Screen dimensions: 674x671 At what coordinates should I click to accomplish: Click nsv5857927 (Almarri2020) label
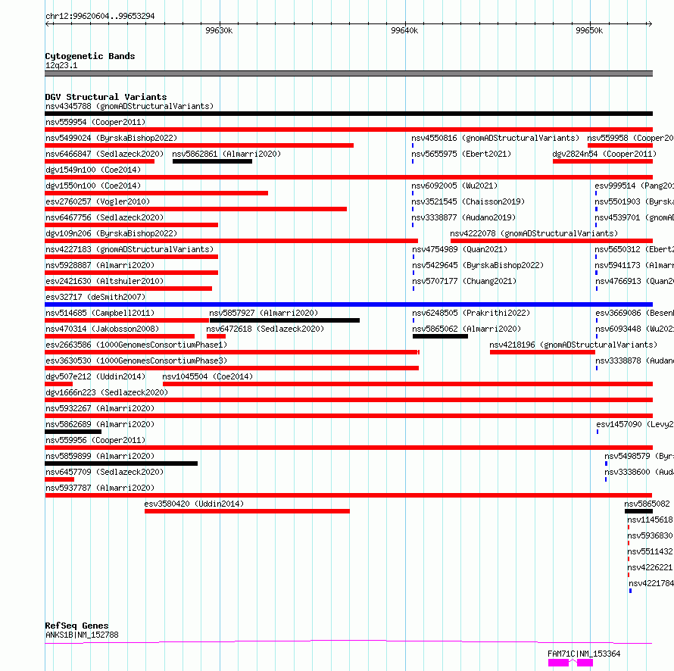264,313
